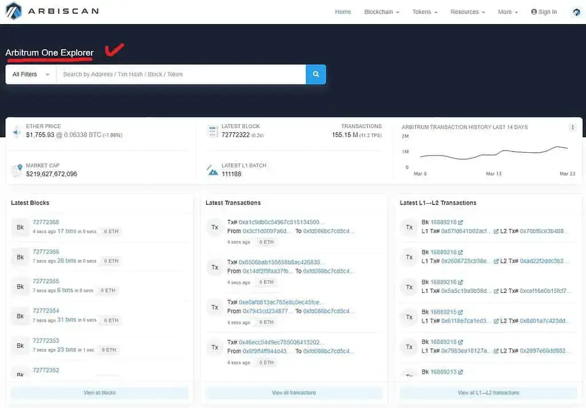Click Tx icon for transaction 0x8506bab155658b
This screenshot has width=586, height=408.
pos(215,267)
